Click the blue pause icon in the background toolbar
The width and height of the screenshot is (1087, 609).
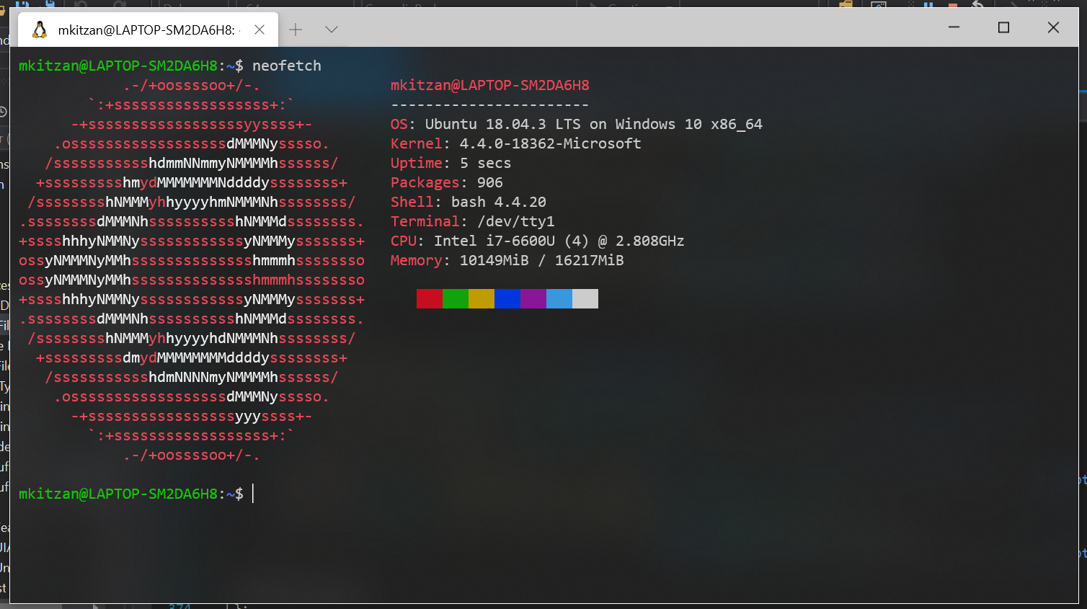[929, 5]
